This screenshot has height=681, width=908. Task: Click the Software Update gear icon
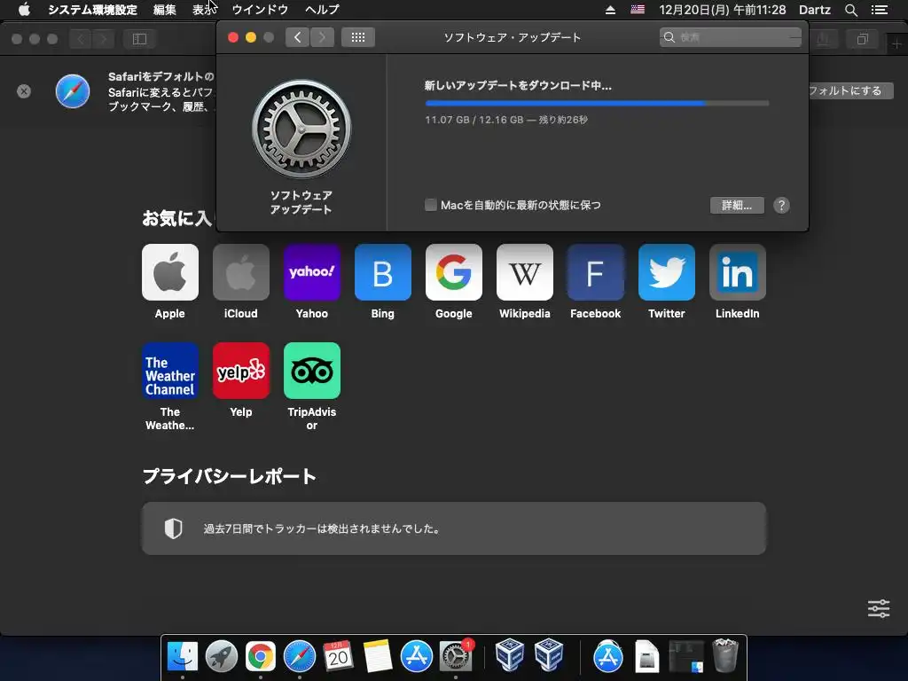[301, 129]
